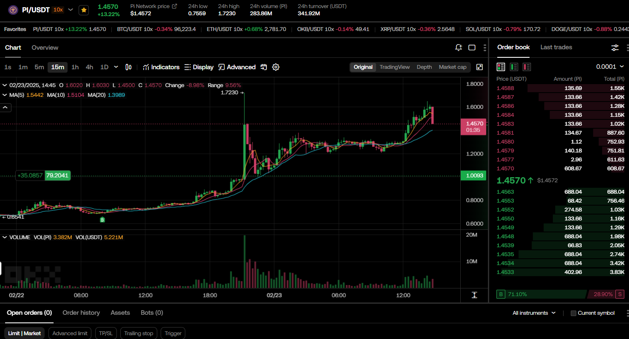This screenshot has width=629, height=339.
Task: Open the Advanced chart tools
Action: (x=237, y=67)
